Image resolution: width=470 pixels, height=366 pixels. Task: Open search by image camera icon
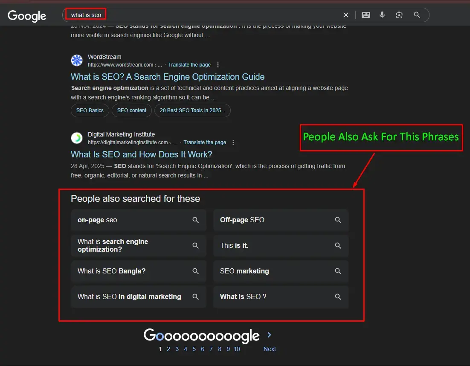[x=399, y=15]
